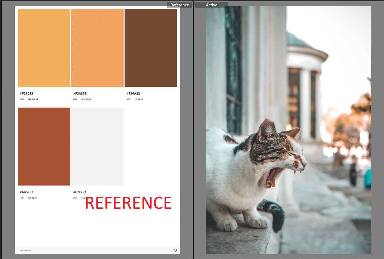Click the Adobe logo icon bottom right
Viewport: 384px width, 259px height.
coord(176,250)
